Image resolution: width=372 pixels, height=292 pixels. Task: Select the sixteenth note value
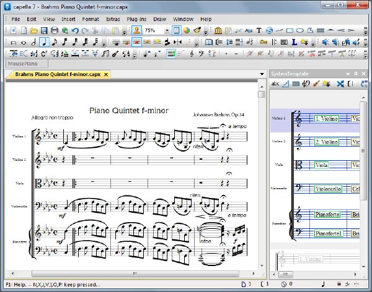tap(64, 43)
